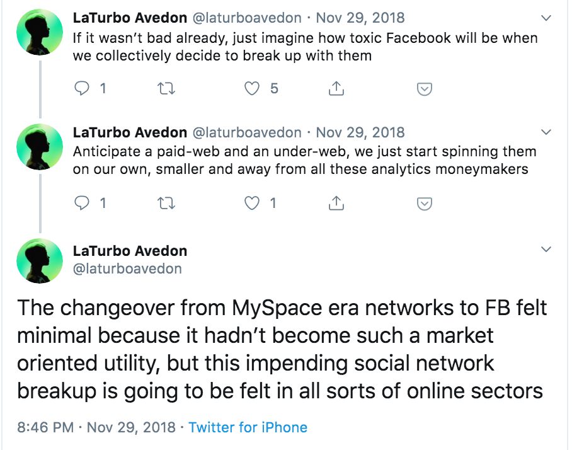Reply to the toxic Facebook tweet
Screen dimensions: 572x450
click(x=82, y=88)
